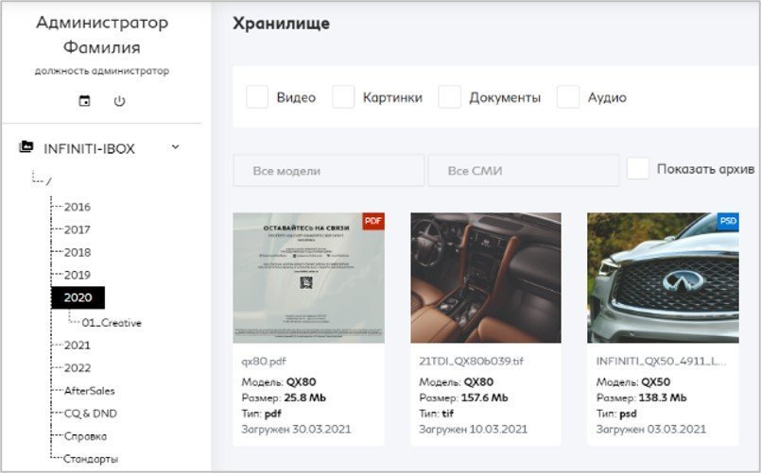761x473 pixels.
Task: Click upload date 03.03.2021
Action: click(x=677, y=430)
